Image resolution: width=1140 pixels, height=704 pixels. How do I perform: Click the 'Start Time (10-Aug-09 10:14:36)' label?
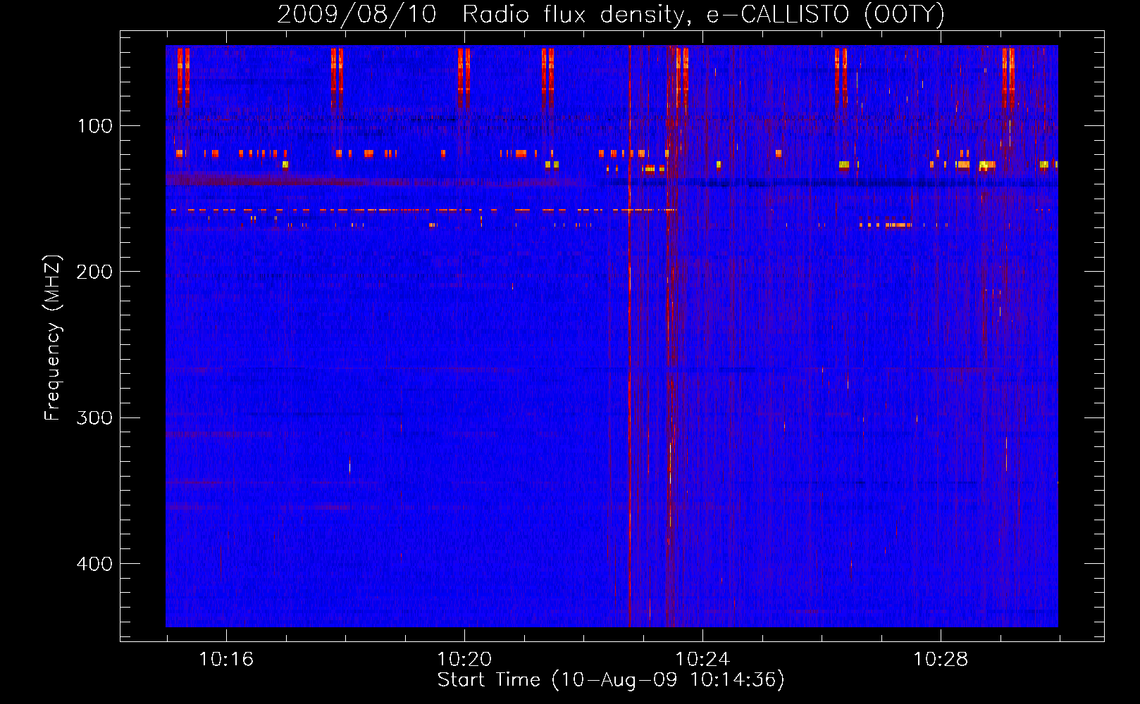tap(611, 680)
